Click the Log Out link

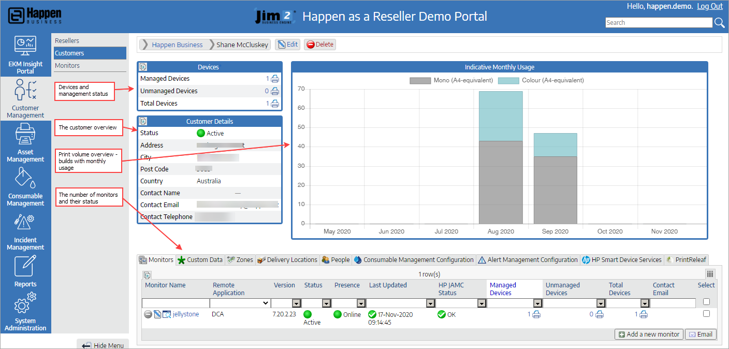tap(710, 6)
